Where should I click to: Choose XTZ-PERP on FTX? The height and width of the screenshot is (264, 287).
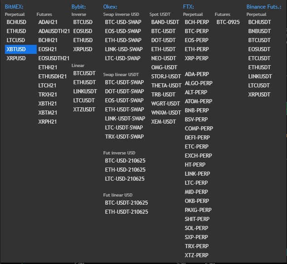(196, 255)
